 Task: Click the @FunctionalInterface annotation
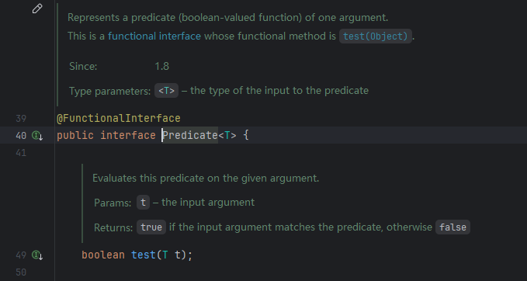tap(119, 118)
